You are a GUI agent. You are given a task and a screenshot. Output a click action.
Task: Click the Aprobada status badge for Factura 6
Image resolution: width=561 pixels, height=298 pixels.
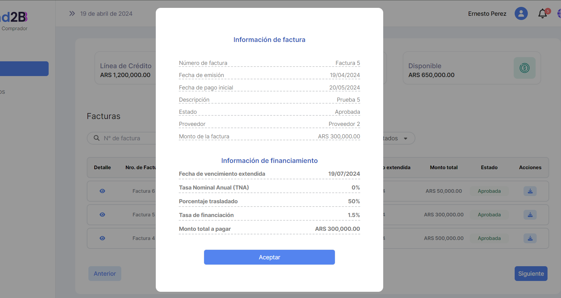[x=489, y=191]
